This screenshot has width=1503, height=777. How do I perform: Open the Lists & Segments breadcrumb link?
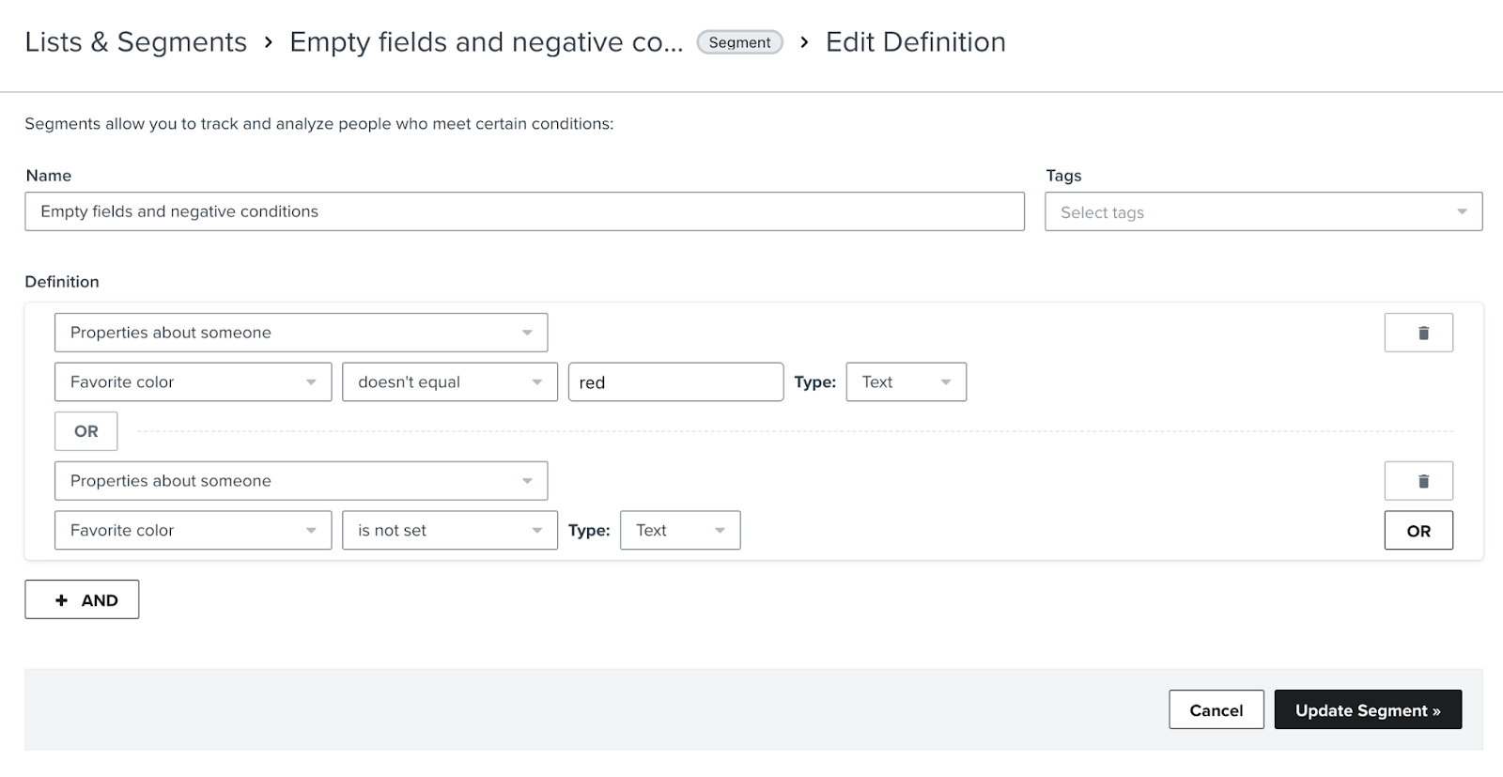135,42
